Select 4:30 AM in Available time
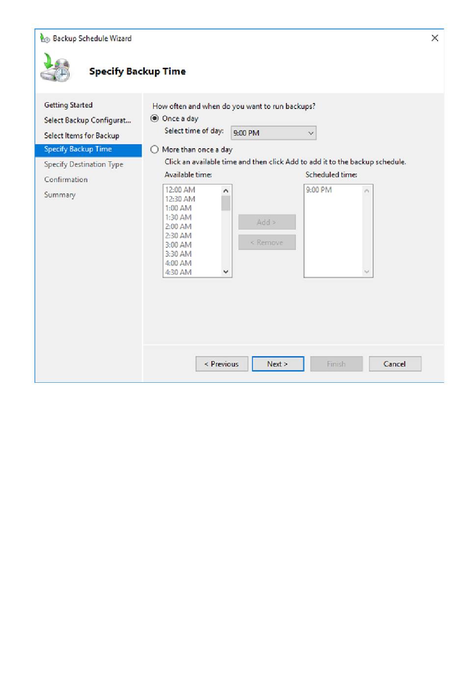 coord(179,272)
